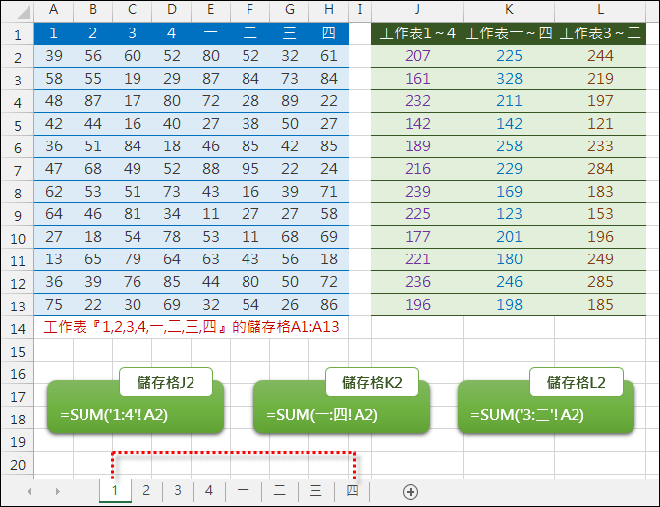The height and width of the screenshot is (507, 660).
Task: Select cell C9 showing 81
Action: (x=133, y=214)
